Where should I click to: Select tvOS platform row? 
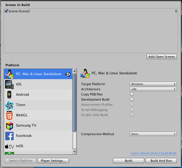pos(38,146)
